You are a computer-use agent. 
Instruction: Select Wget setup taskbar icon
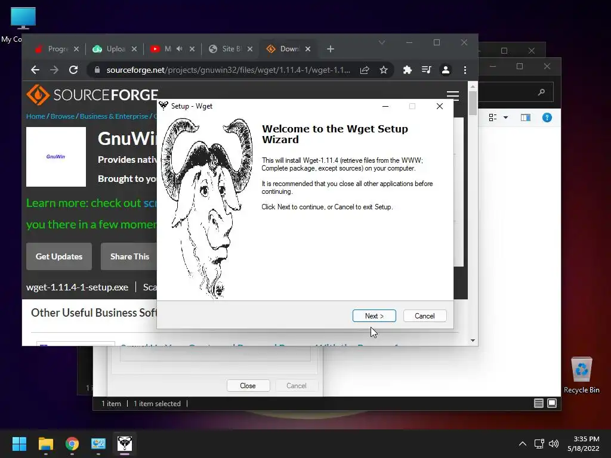tap(125, 444)
